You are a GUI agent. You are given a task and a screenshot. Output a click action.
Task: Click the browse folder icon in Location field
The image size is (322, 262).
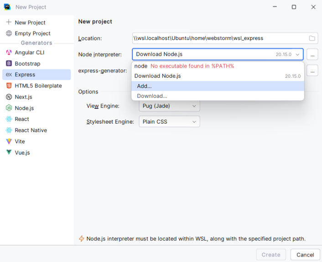[312, 38]
